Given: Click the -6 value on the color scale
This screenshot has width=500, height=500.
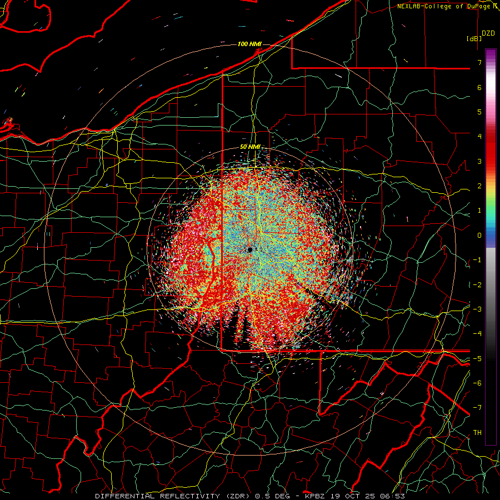Looking at the screenshot, I should click(477, 383).
